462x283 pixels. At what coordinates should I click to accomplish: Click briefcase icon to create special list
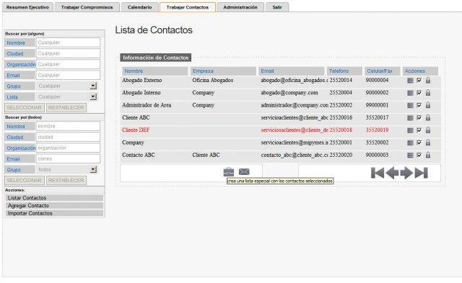pos(229,172)
